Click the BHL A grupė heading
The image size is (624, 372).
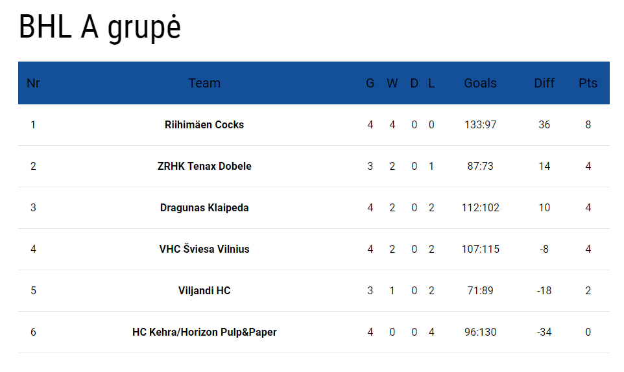100,27
